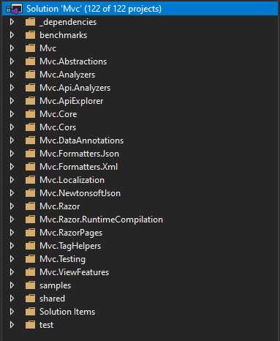This screenshot has width=280, height=341.
Task: Expand the shared folder arrow
Action: [12, 299]
